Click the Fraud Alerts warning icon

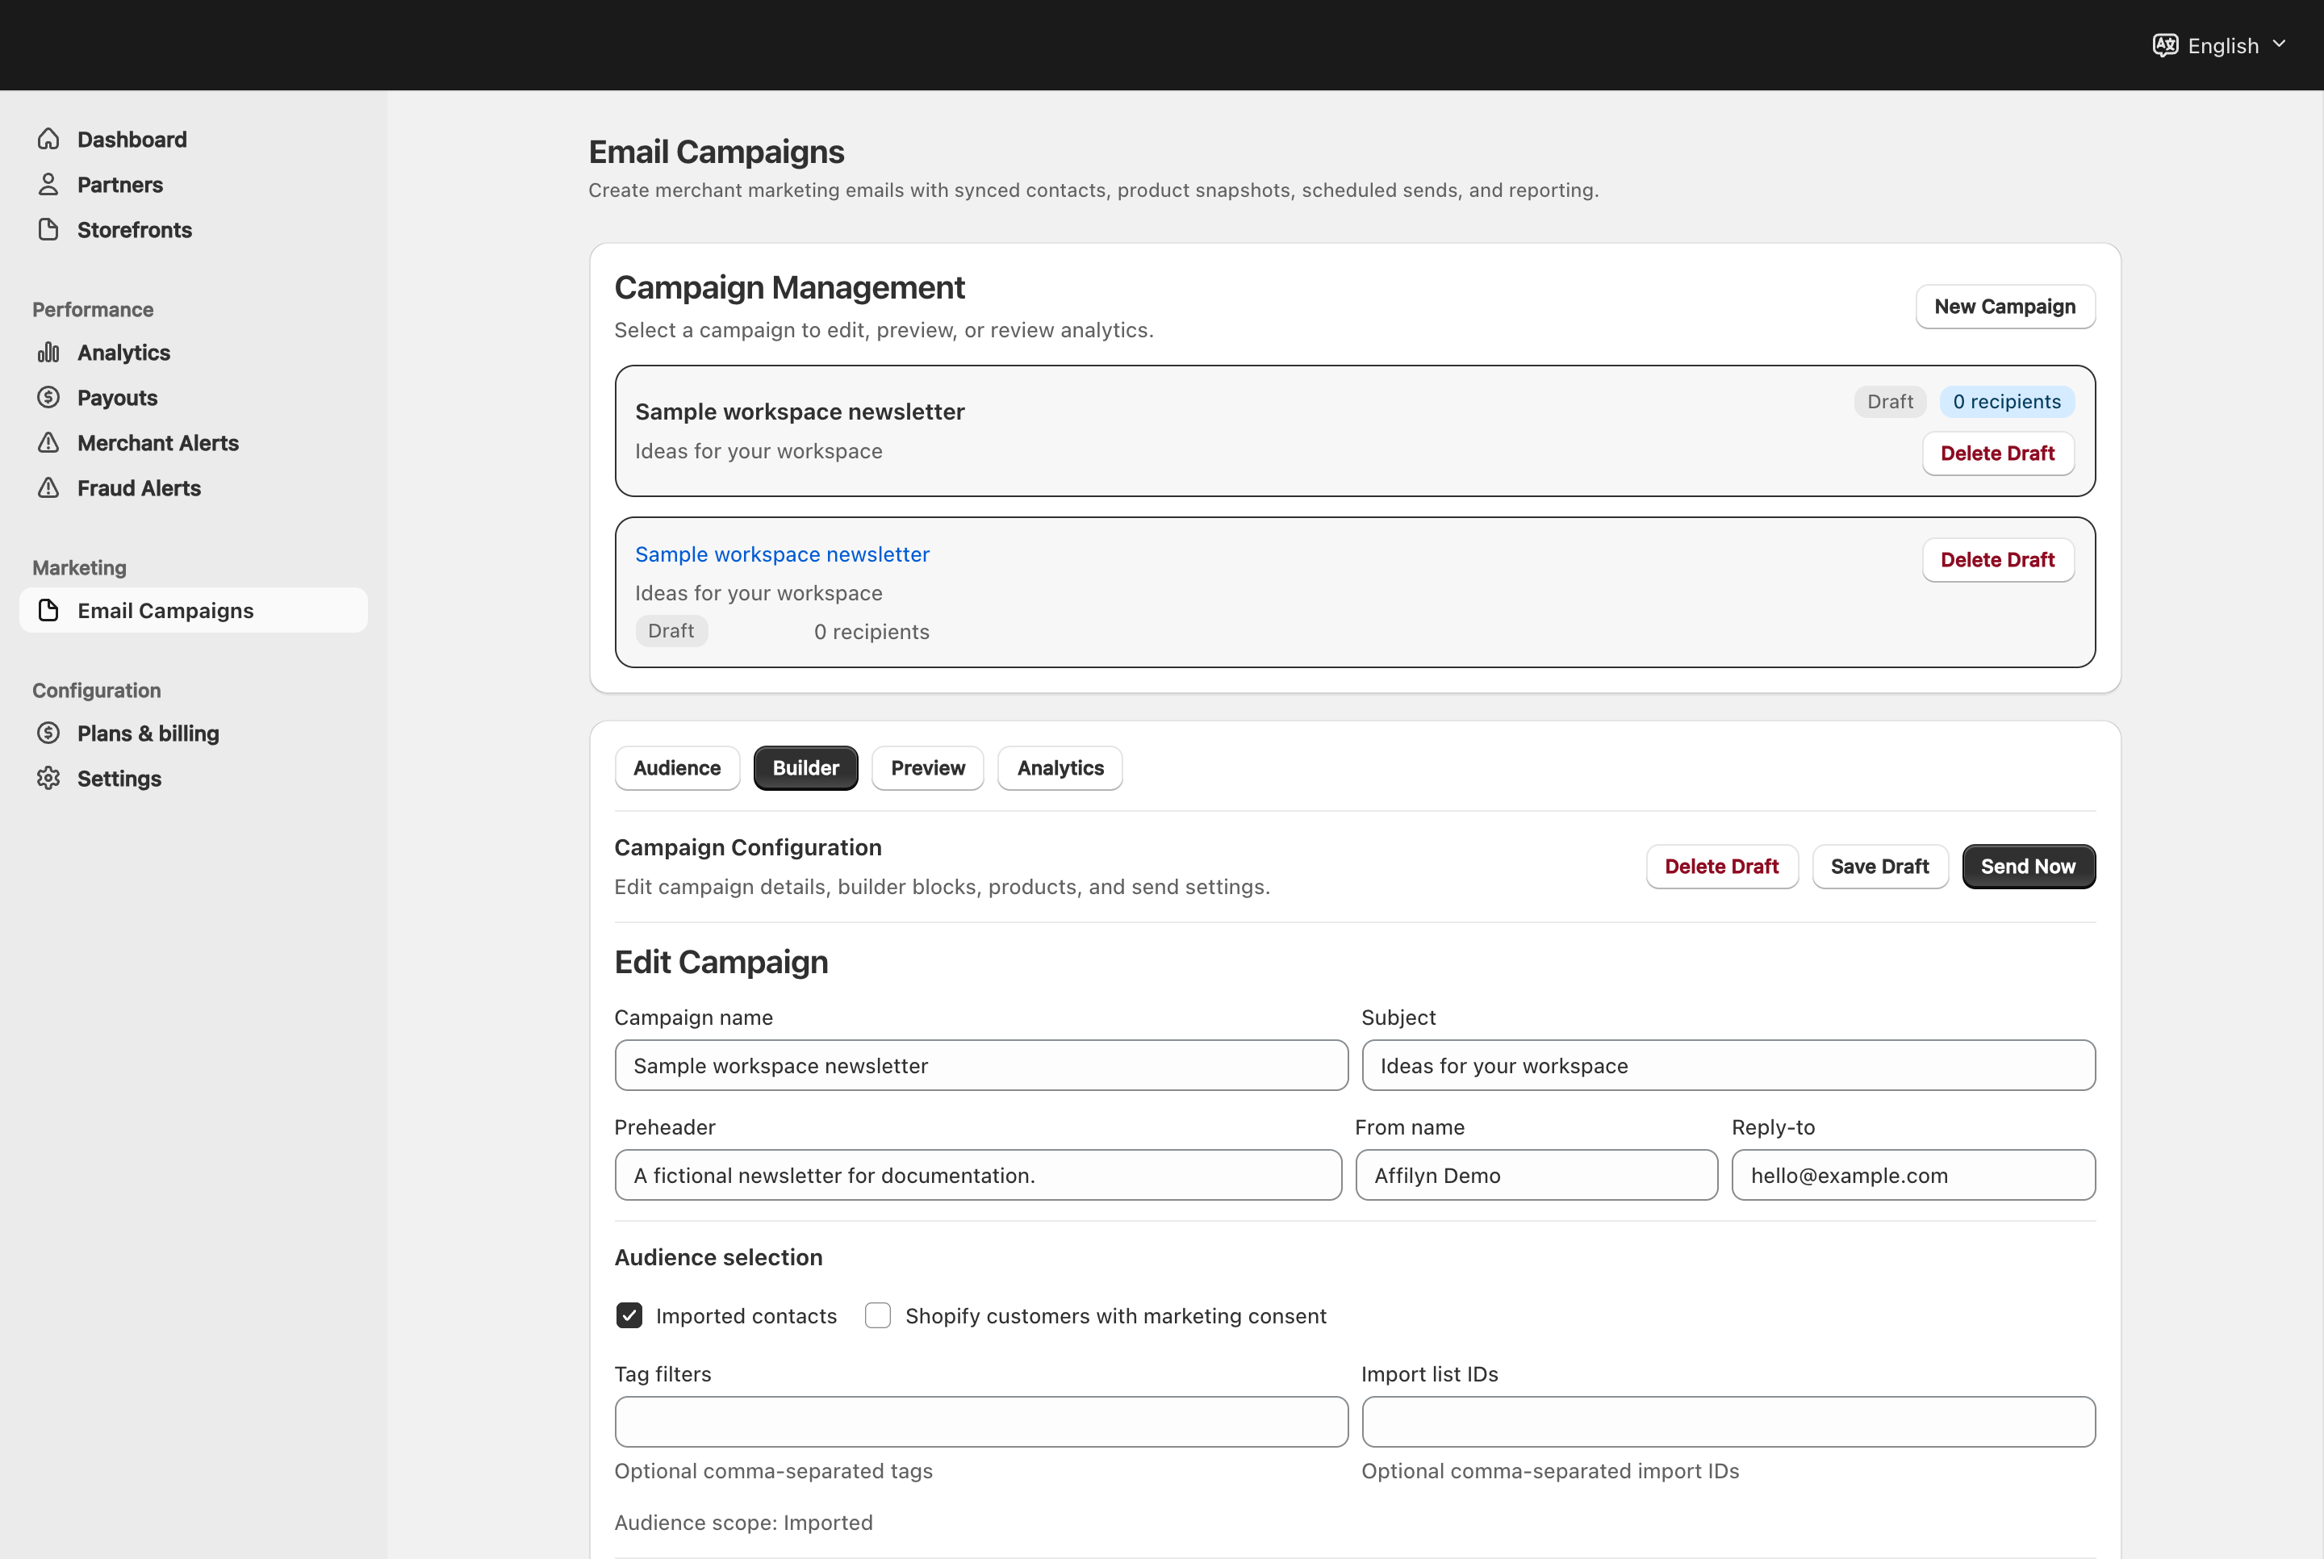click(48, 488)
